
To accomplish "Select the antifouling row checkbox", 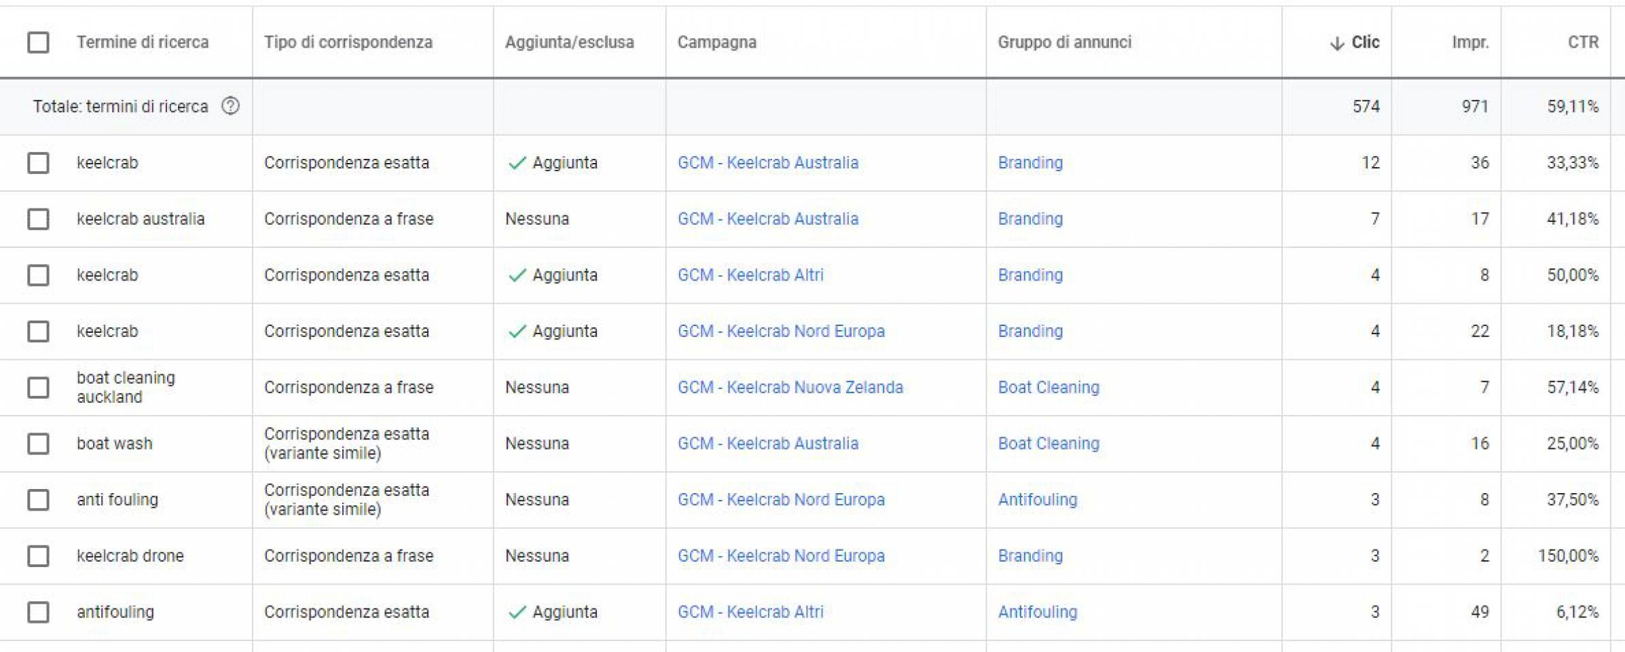I will coord(38,612).
